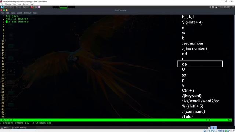Image resolution: width=235 pixels, height=132 pixels.
Task: Open the Applications menu in the Parrot panel
Action: (x=9, y=7)
